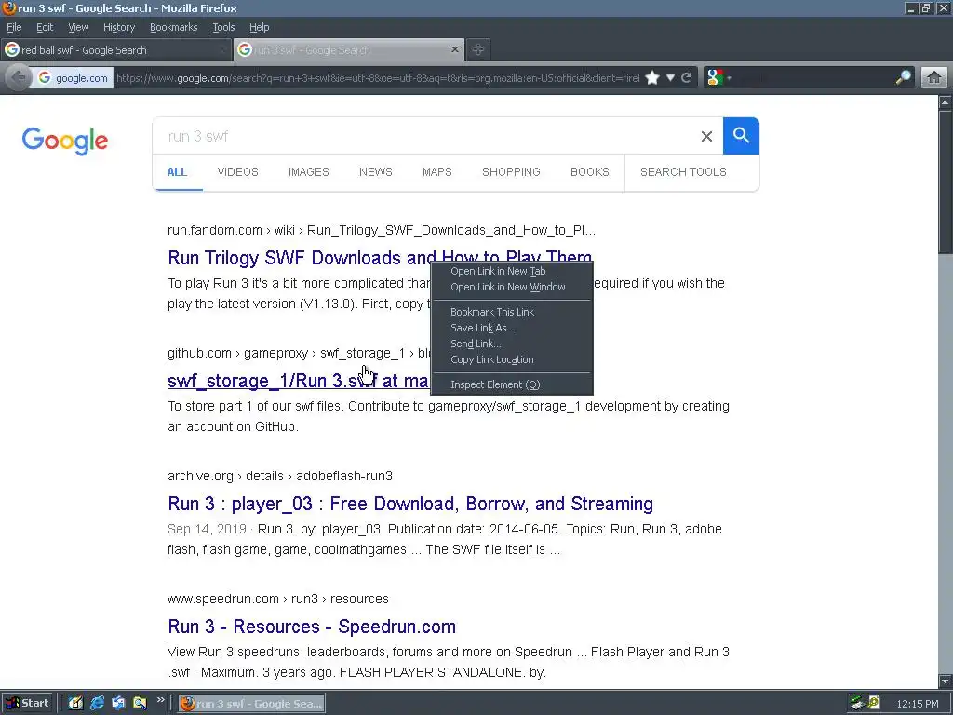Image resolution: width=953 pixels, height=715 pixels.
Task: Open the File menu
Action: [x=14, y=27]
